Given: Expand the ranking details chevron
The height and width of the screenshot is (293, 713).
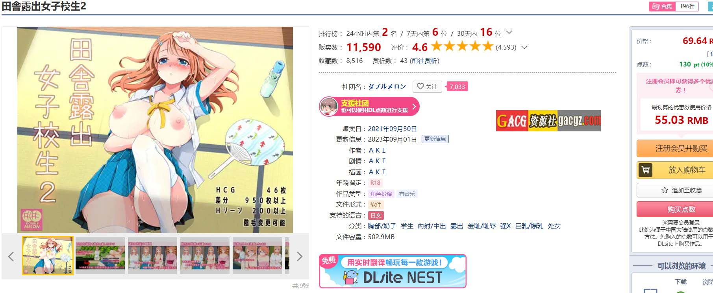Looking at the screenshot, I should click(x=509, y=33).
